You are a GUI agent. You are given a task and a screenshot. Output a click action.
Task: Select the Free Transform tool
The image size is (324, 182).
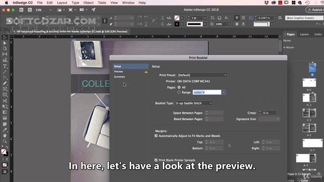click(5, 107)
